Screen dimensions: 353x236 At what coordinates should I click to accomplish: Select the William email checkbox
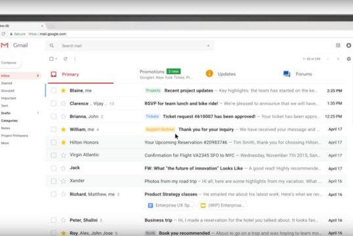click(54, 129)
